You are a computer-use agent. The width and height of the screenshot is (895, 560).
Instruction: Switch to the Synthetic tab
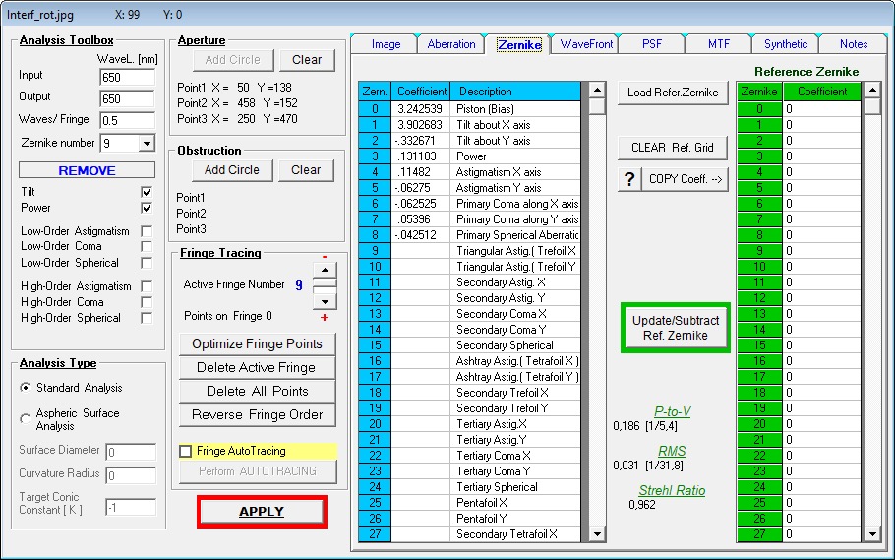pos(786,44)
